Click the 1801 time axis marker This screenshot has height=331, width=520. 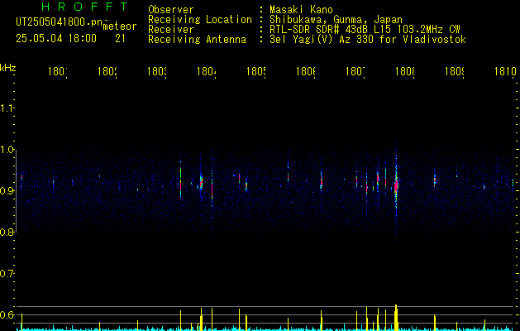point(58,71)
